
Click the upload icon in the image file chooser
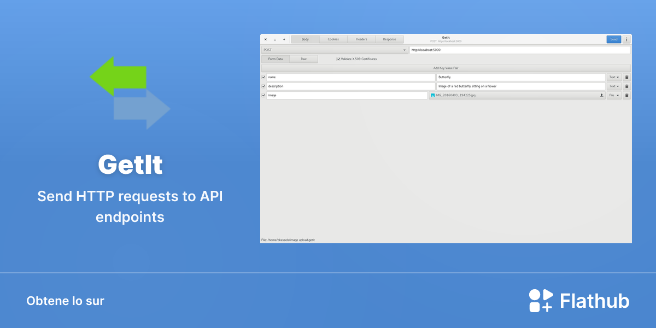click(x=602, y=95)
